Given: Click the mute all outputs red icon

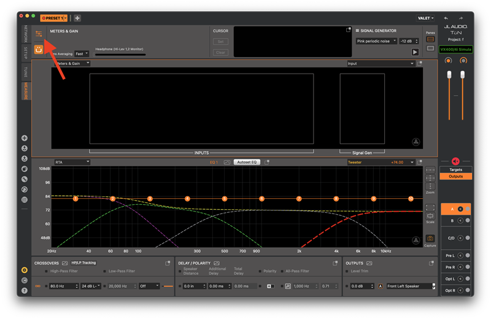Looking at the screenshot, I should (455, 161).
